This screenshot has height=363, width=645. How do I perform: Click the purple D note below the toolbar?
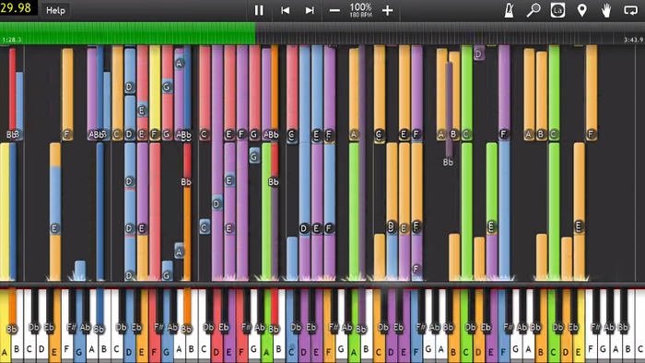point(479,53)
